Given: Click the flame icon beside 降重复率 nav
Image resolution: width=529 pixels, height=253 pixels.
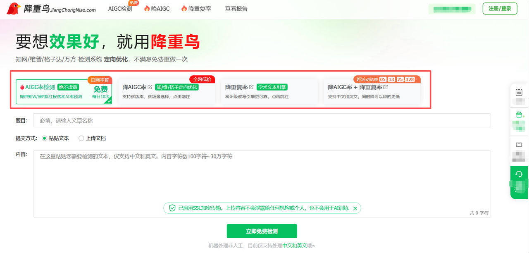Looking at the screenshot, I should coord(184,8).
